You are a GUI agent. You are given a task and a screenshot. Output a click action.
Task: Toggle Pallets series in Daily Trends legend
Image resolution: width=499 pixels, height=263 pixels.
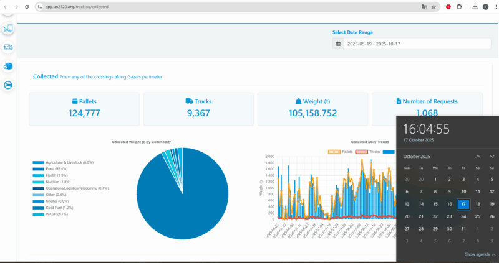coord(339,151)
